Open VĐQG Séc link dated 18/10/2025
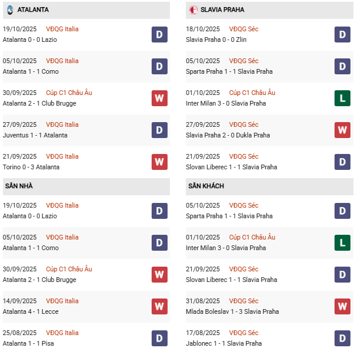The image size is (354, 351). 244,29
